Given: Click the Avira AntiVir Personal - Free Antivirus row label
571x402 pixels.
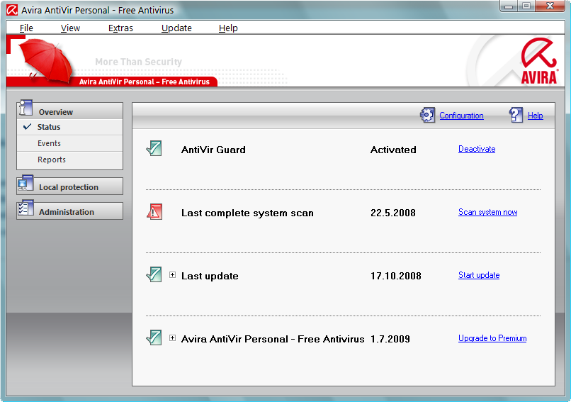Looking at the screenshot, I should point(273,339).
